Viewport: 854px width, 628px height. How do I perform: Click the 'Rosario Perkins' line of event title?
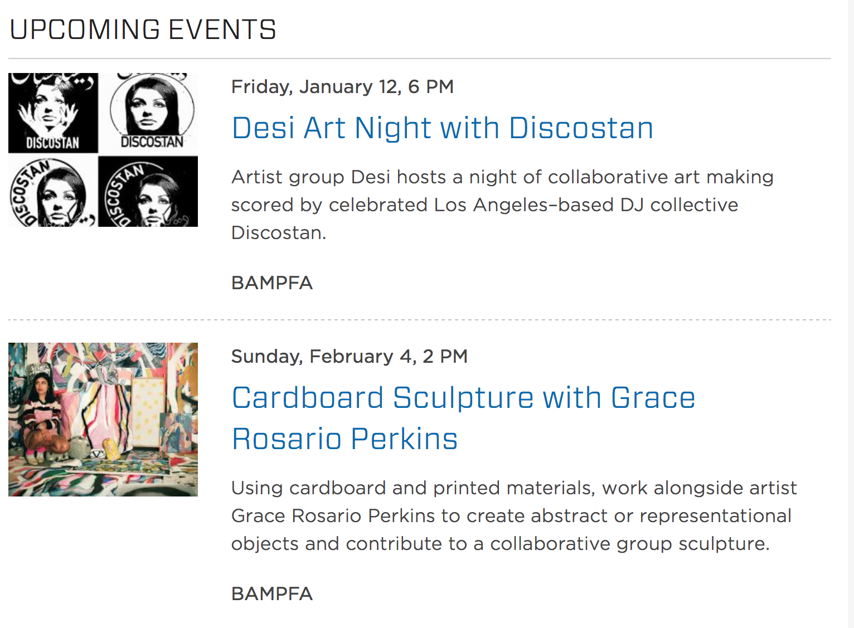345,439
